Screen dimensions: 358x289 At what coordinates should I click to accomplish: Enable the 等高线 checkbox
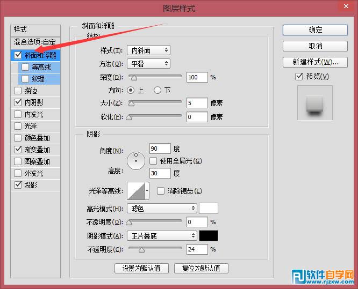tap(25, 67)
